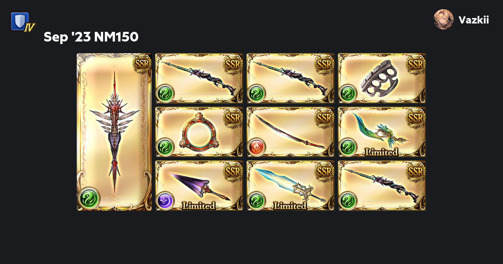Click the wind element icon on main weapon

89,198
